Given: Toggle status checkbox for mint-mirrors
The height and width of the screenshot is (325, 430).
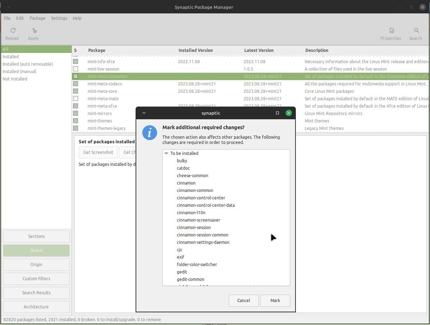Looking at the screenshot, I should pyautogui.click(x=76, y=113).
